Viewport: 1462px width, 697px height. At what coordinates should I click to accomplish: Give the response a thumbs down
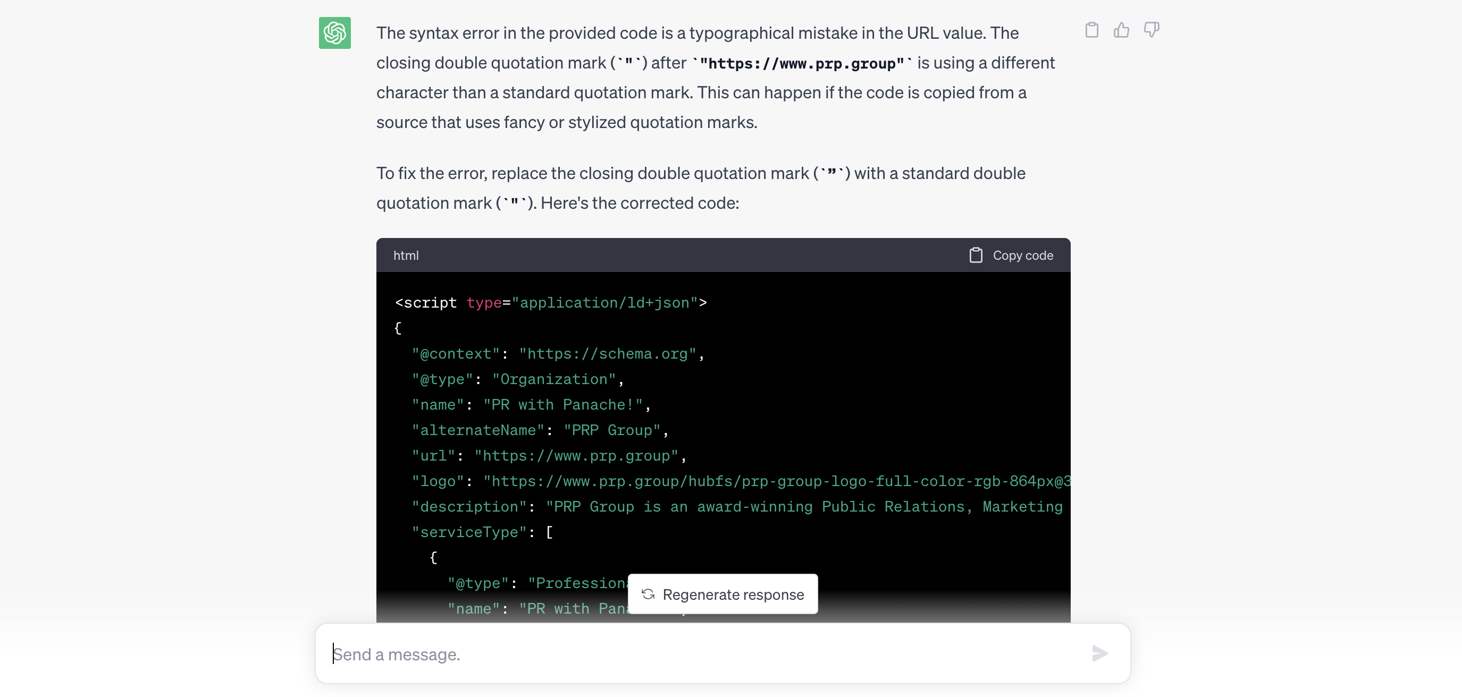(1152, 30)
